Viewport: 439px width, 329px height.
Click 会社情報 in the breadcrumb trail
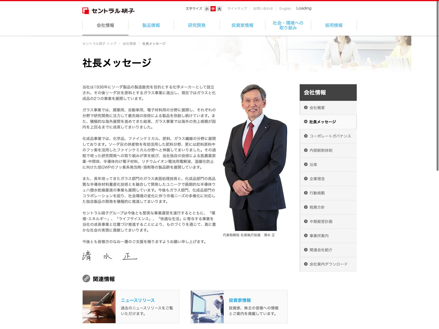point(129,44)
